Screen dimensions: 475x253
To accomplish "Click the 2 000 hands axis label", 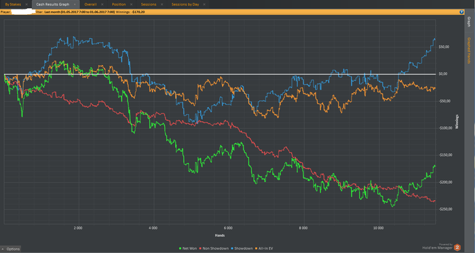I will click(x=78, y=228).
